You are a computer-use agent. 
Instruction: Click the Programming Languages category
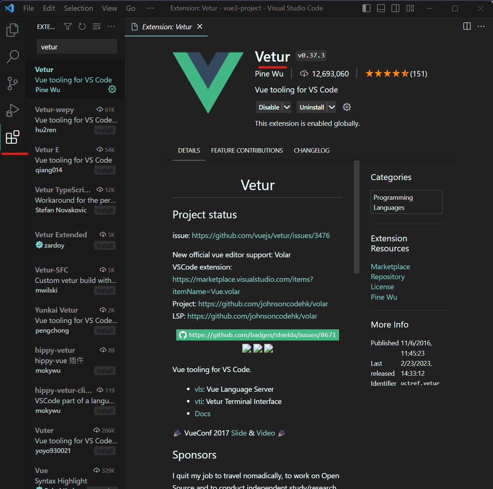407,202
